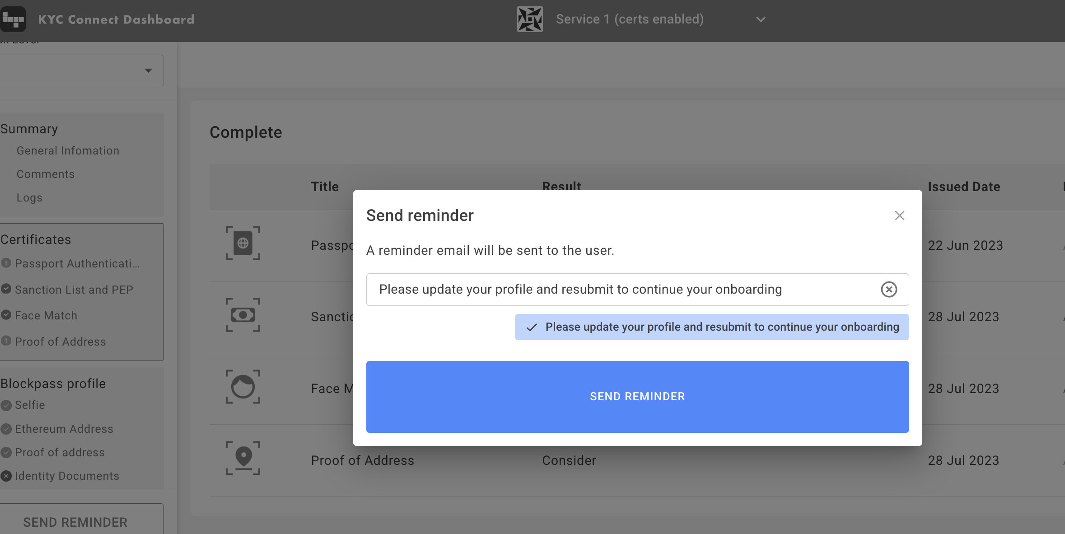
Task: Click the Proof of Address pin icon
Action: tap(243, 458)
